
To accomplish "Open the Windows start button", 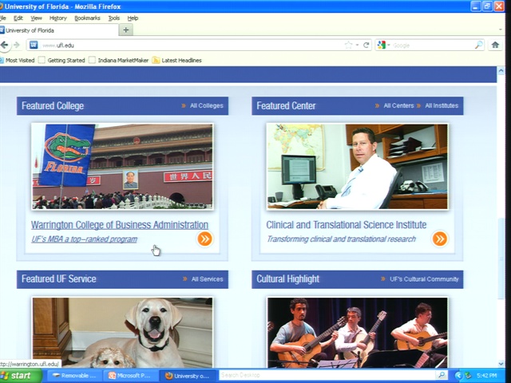I will pyautogui.click(x=20, y=376).
